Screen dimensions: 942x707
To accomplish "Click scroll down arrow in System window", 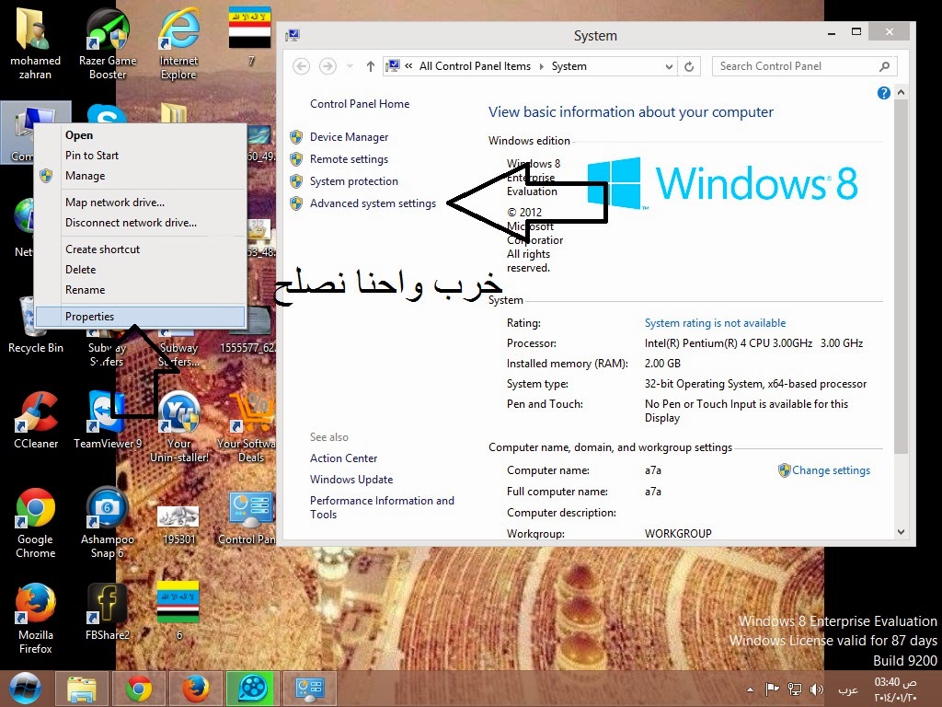I will (901, 532).
